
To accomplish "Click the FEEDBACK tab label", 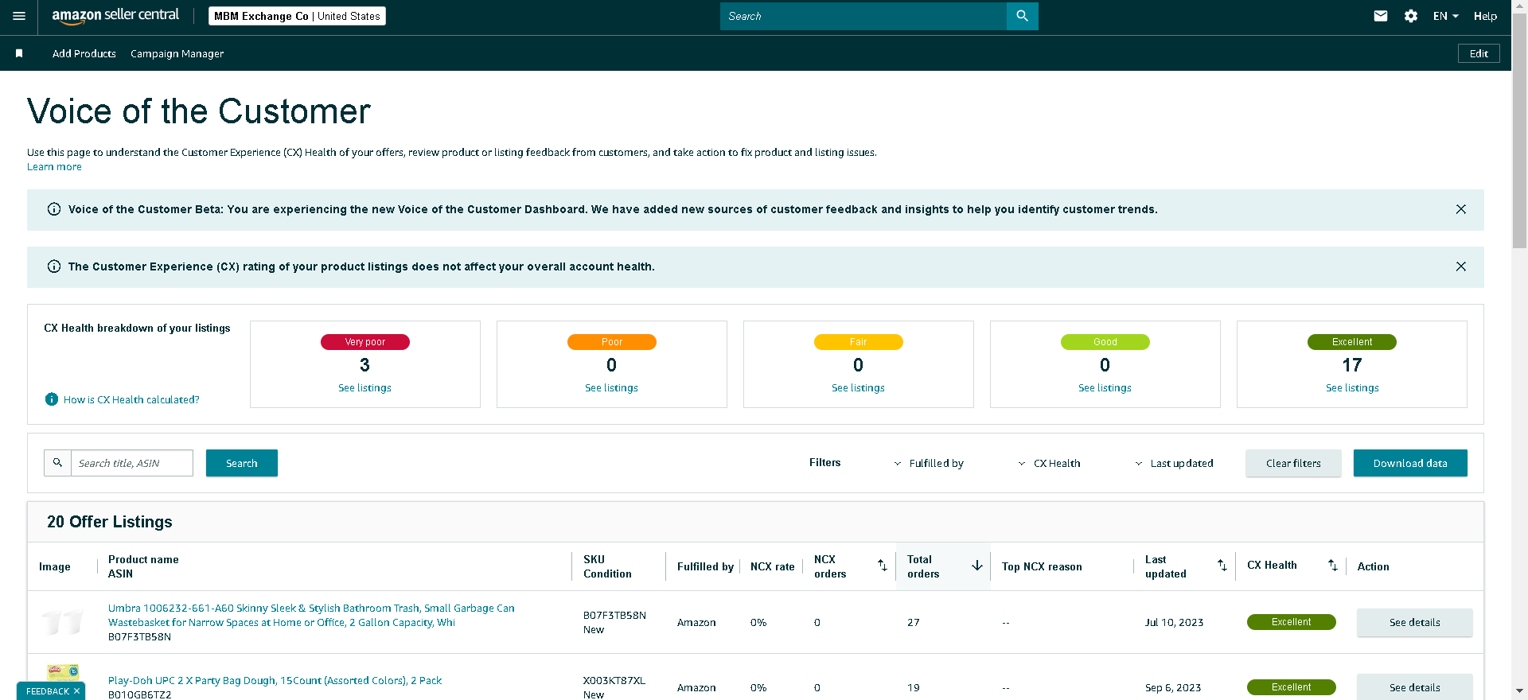I will coord(48,691).
